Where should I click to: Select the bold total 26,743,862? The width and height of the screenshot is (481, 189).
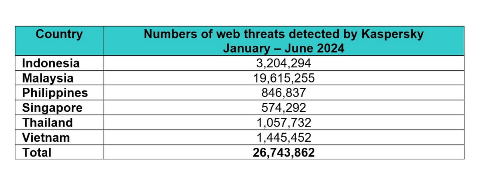pyautogui.click(x=283, y=152)
